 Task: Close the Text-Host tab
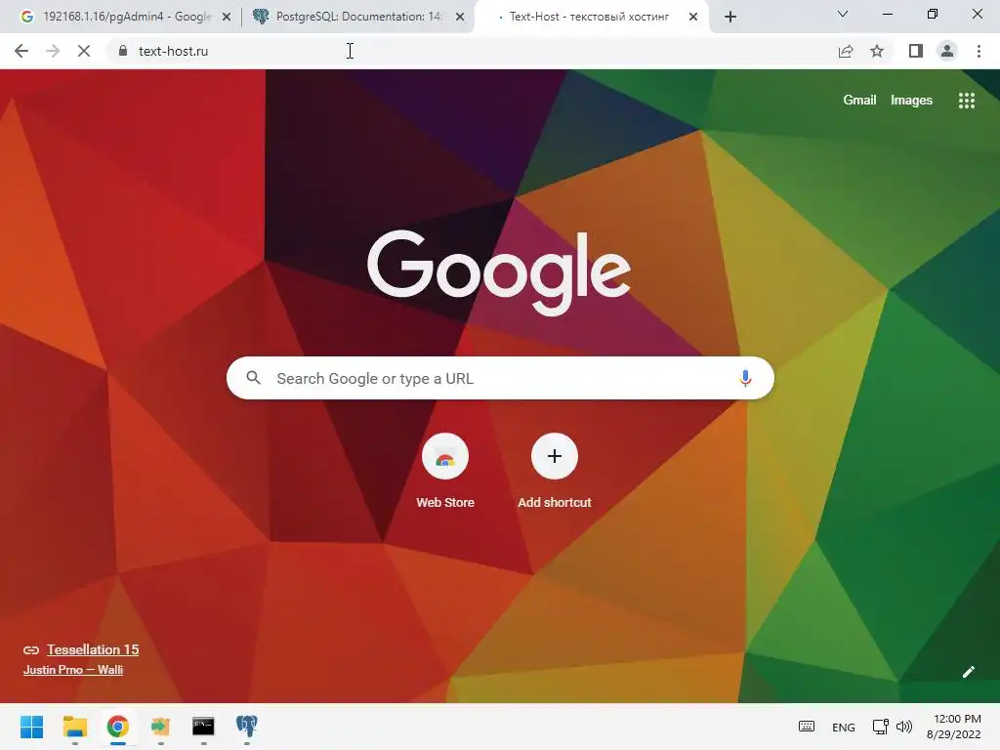[x=693, y=18]
